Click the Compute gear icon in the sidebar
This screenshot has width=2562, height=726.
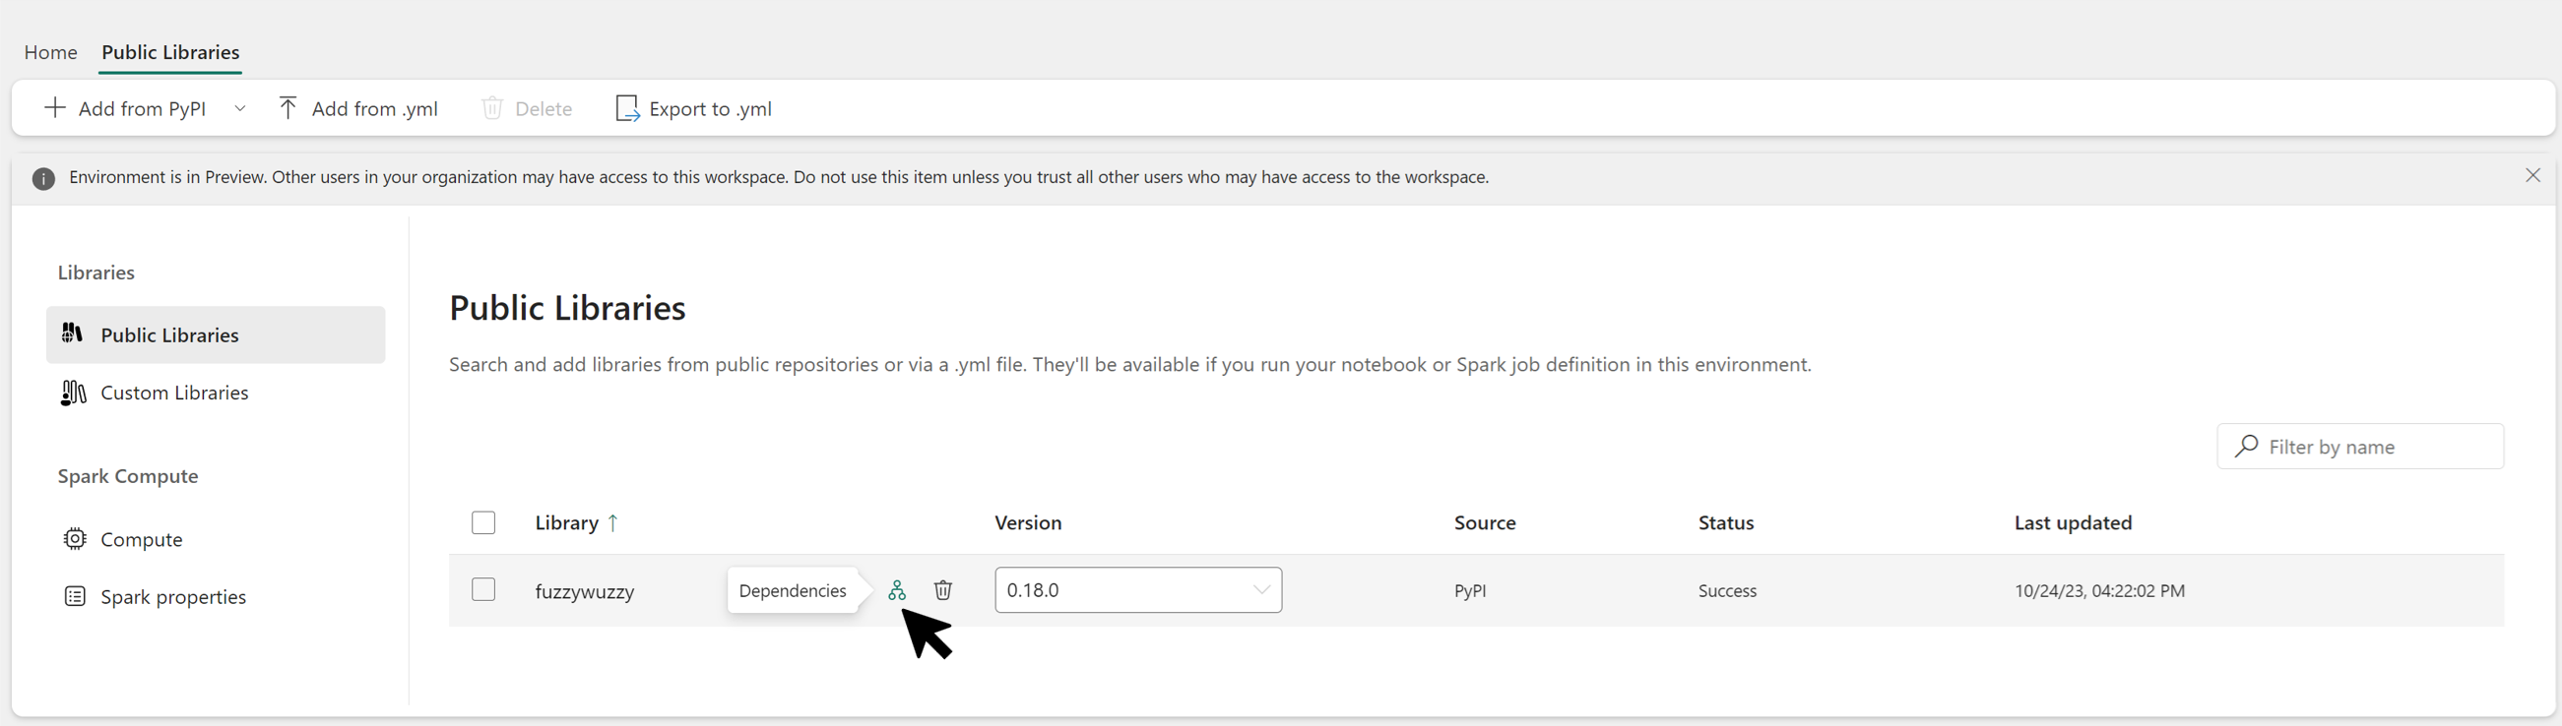tap(75, 539)
